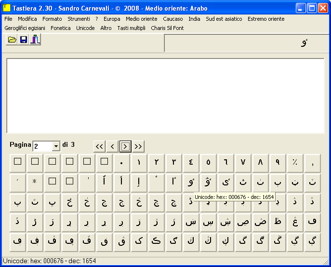Open the India menu
Viewport: 331px width, 267px height.
click(x=194, y=19)
